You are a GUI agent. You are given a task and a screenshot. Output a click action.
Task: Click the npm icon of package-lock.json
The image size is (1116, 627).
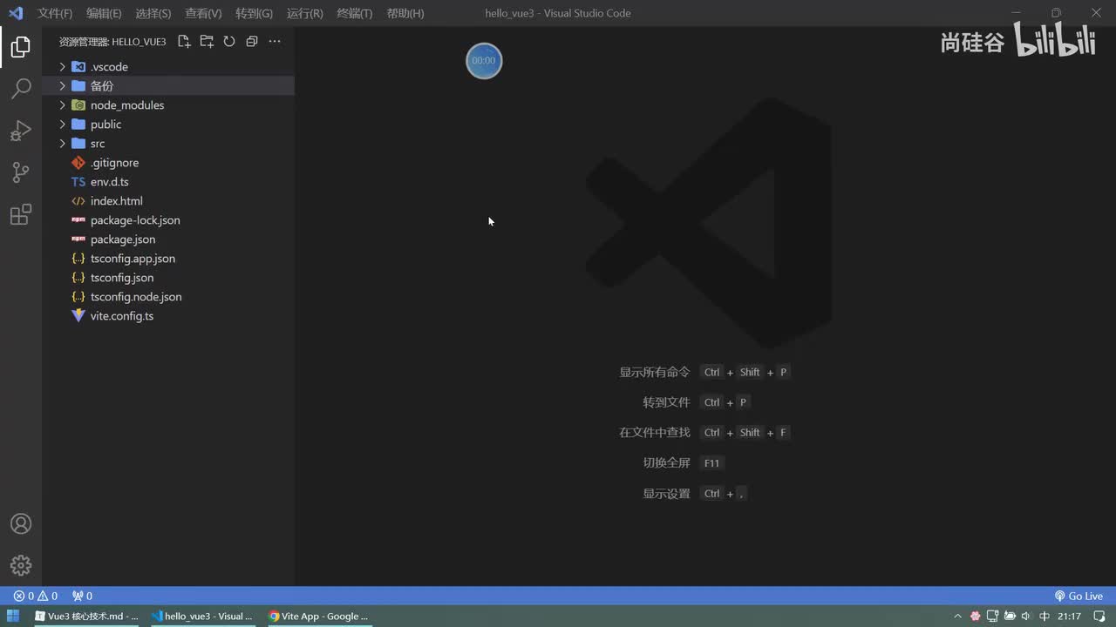tap(78, 220)
